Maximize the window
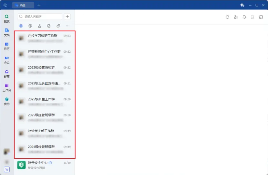Viewport: 268px width, 175px height. (x=257, y=5)
